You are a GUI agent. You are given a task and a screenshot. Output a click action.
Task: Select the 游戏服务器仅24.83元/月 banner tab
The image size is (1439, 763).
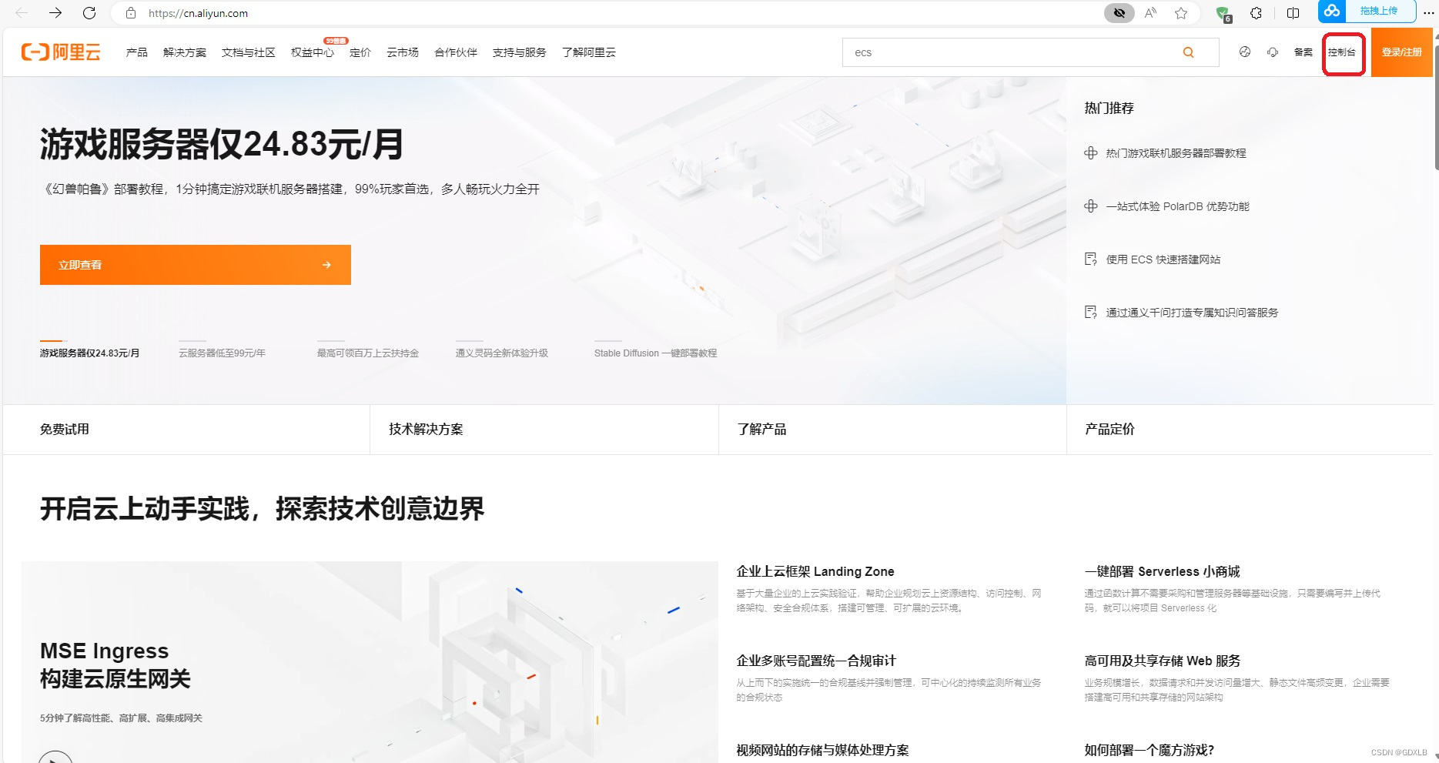(90, 353)
